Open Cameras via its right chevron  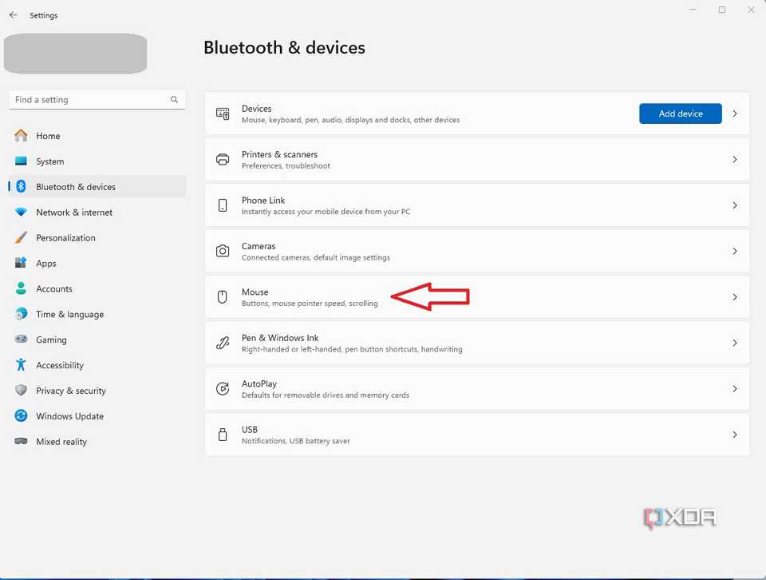pos(735,251)
